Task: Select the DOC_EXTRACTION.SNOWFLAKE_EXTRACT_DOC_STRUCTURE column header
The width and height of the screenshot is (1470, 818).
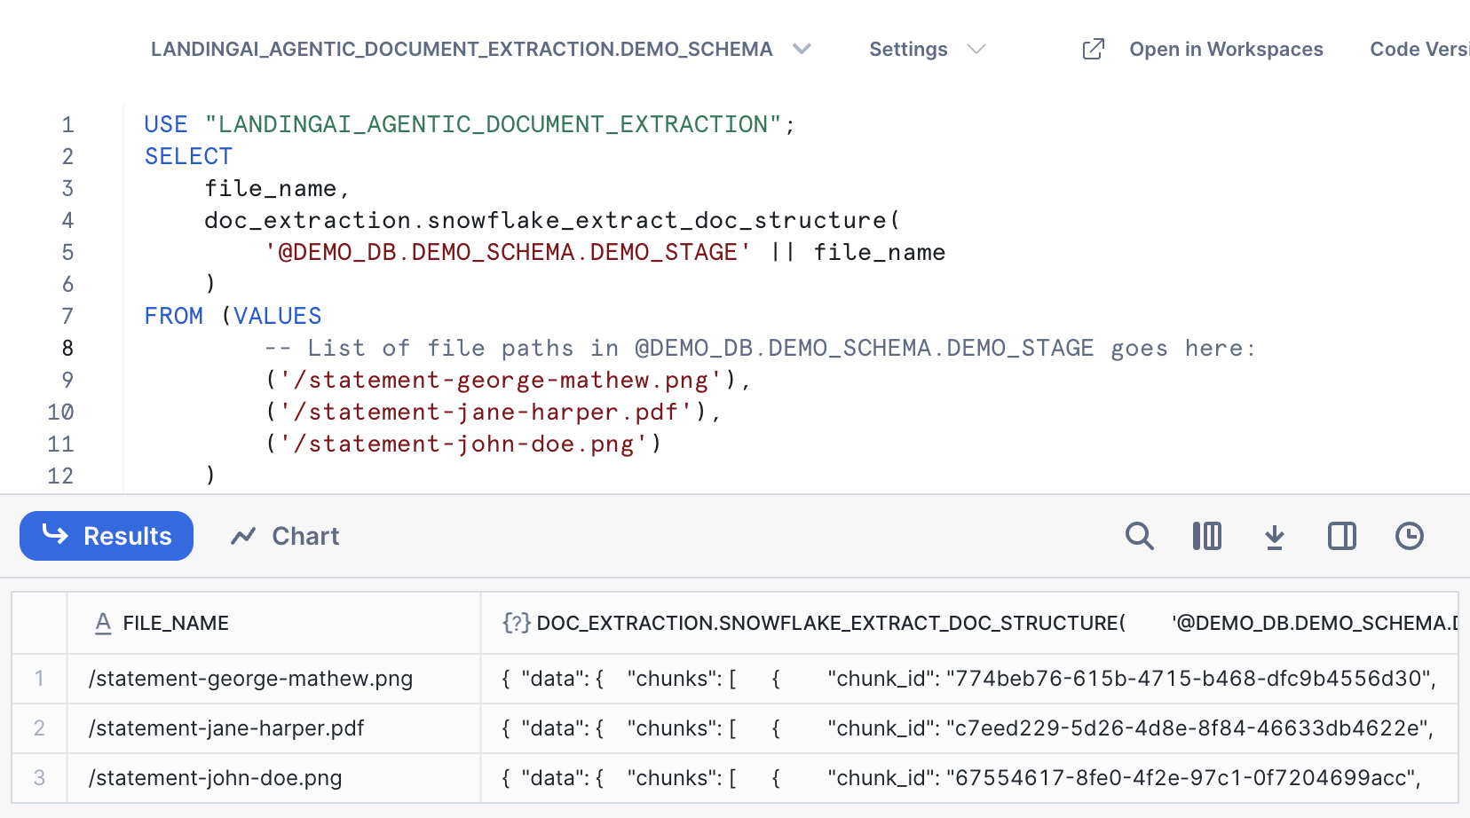Action: 969,623
